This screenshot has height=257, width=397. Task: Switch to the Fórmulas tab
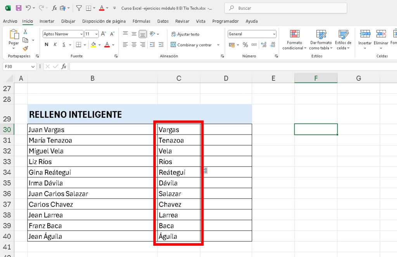(x=141, y=21)
